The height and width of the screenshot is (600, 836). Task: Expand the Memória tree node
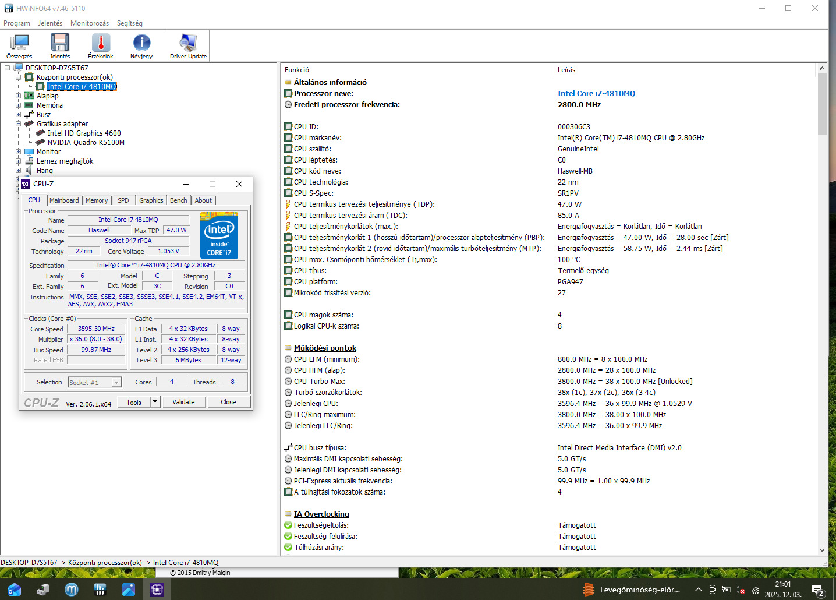point(18,105)
